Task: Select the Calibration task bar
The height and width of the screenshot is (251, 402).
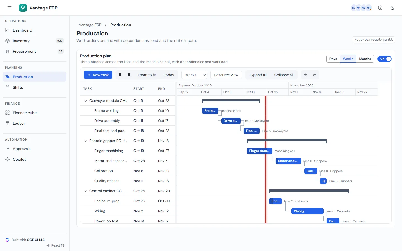Action: pos(311,171)
